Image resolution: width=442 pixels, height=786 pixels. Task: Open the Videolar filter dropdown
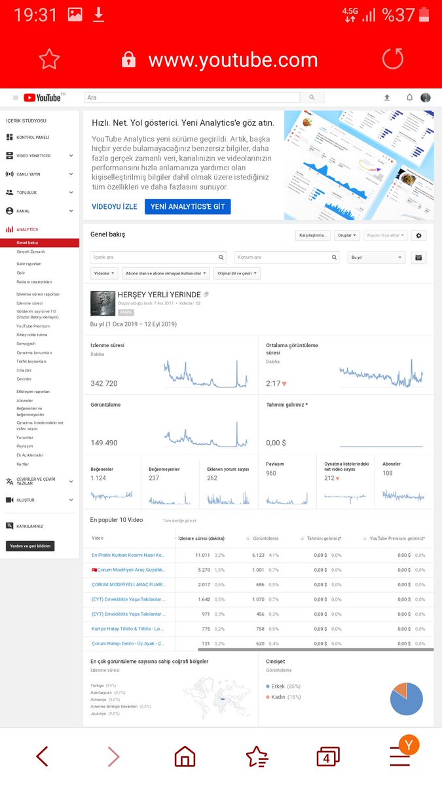point(104,273)
